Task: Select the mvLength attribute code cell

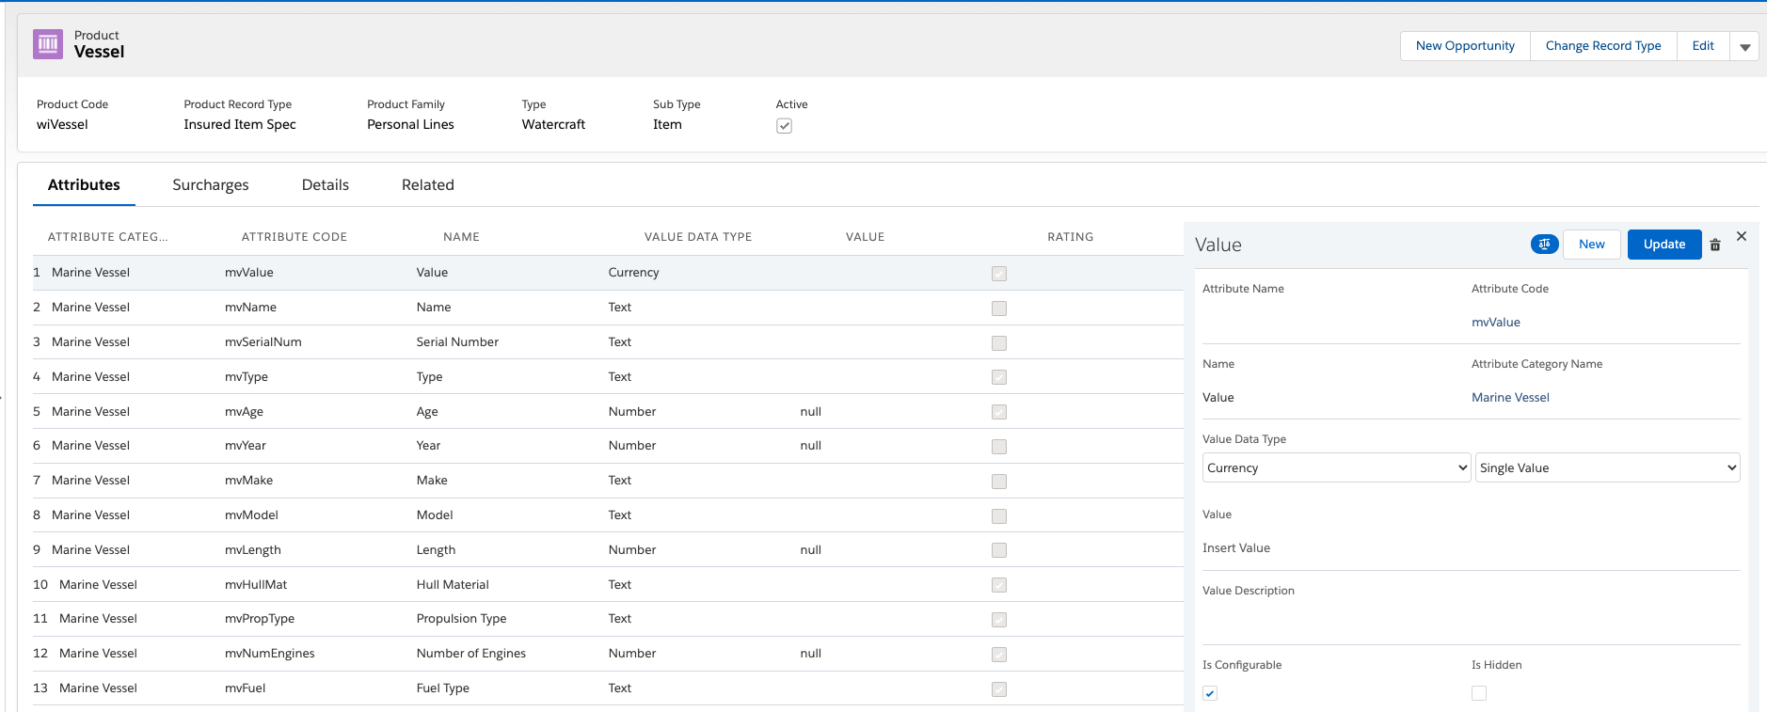Action: (x=253, y=549)
